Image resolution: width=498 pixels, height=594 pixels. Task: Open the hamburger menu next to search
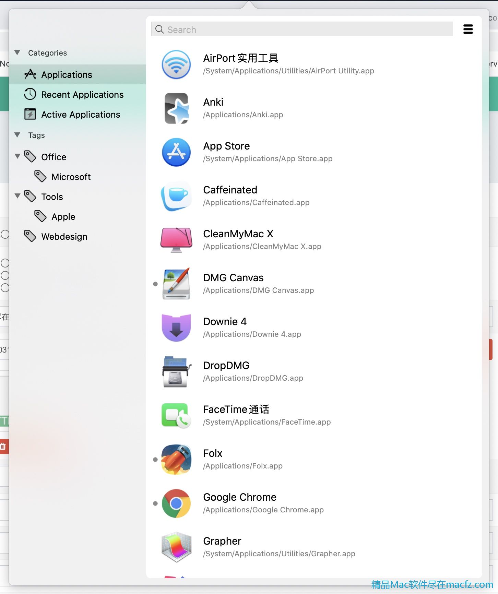(x=468, y=29)
